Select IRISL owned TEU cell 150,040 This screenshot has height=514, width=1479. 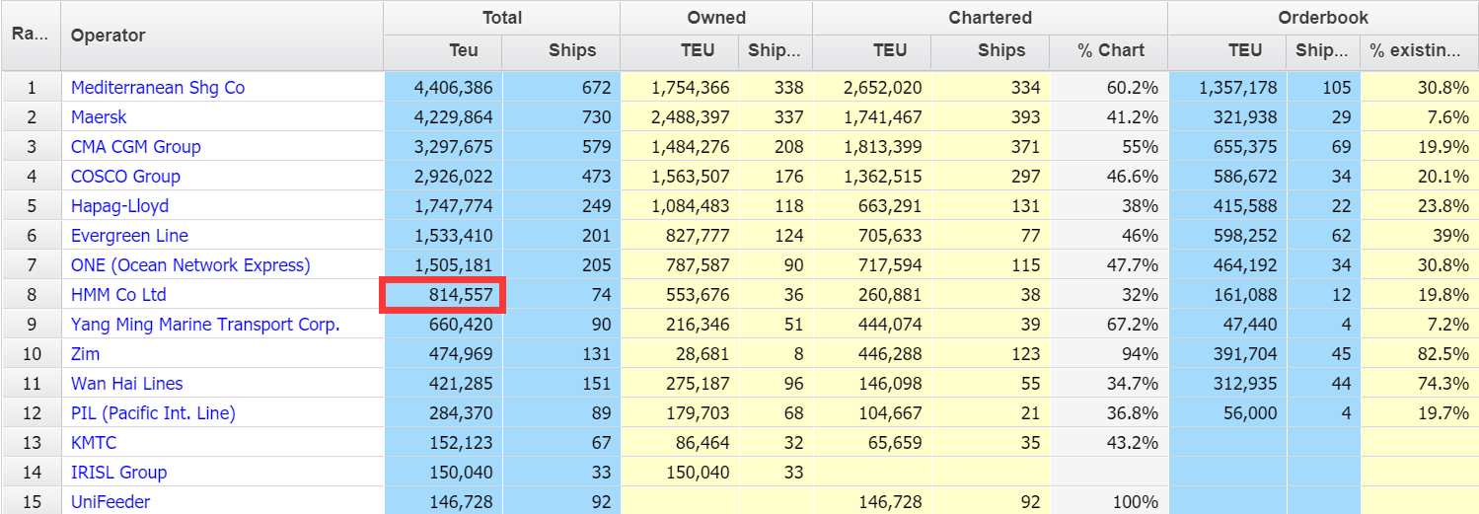[x=680, y=473]
